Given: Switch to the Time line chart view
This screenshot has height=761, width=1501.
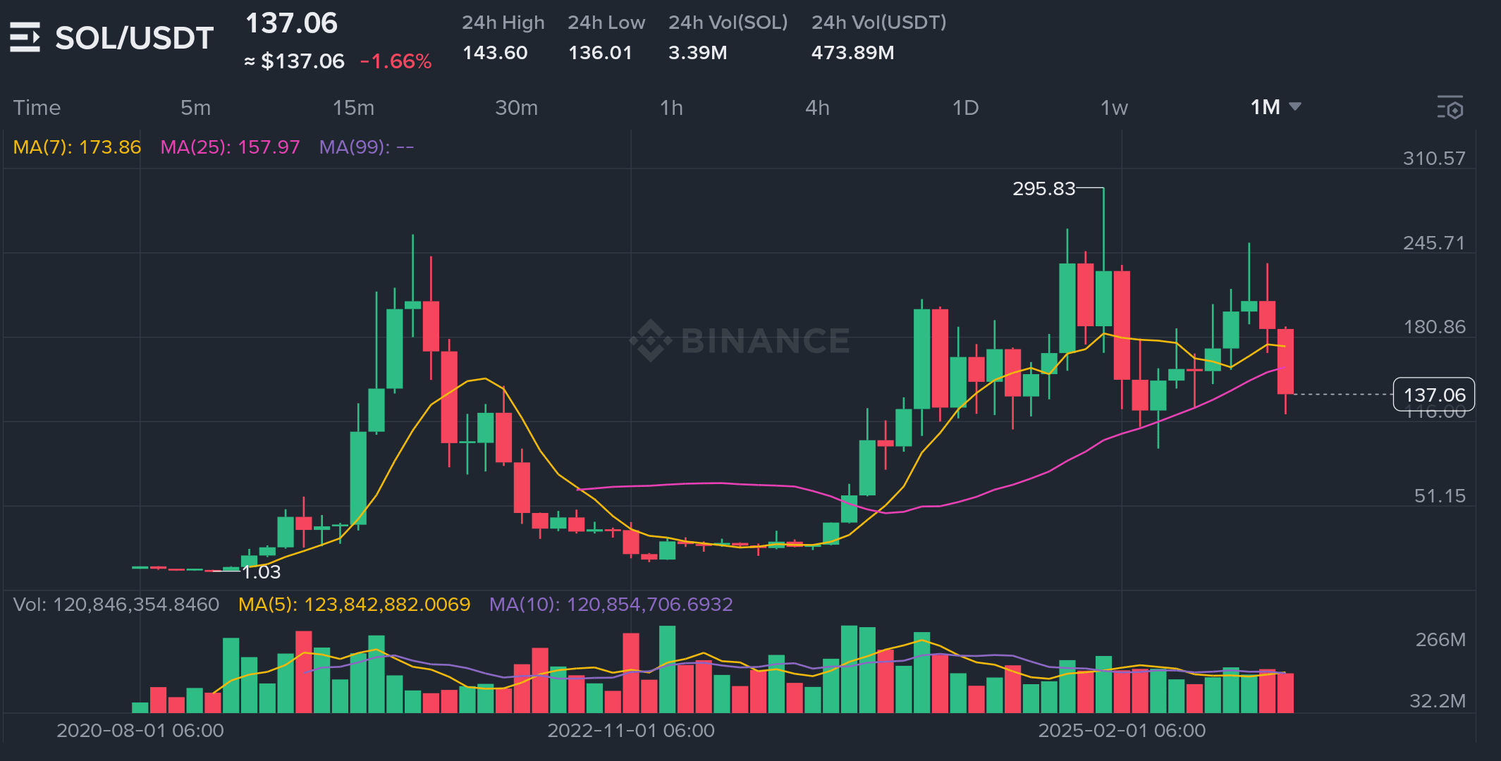Looking at the screenshot, I should tap(37, 108).
